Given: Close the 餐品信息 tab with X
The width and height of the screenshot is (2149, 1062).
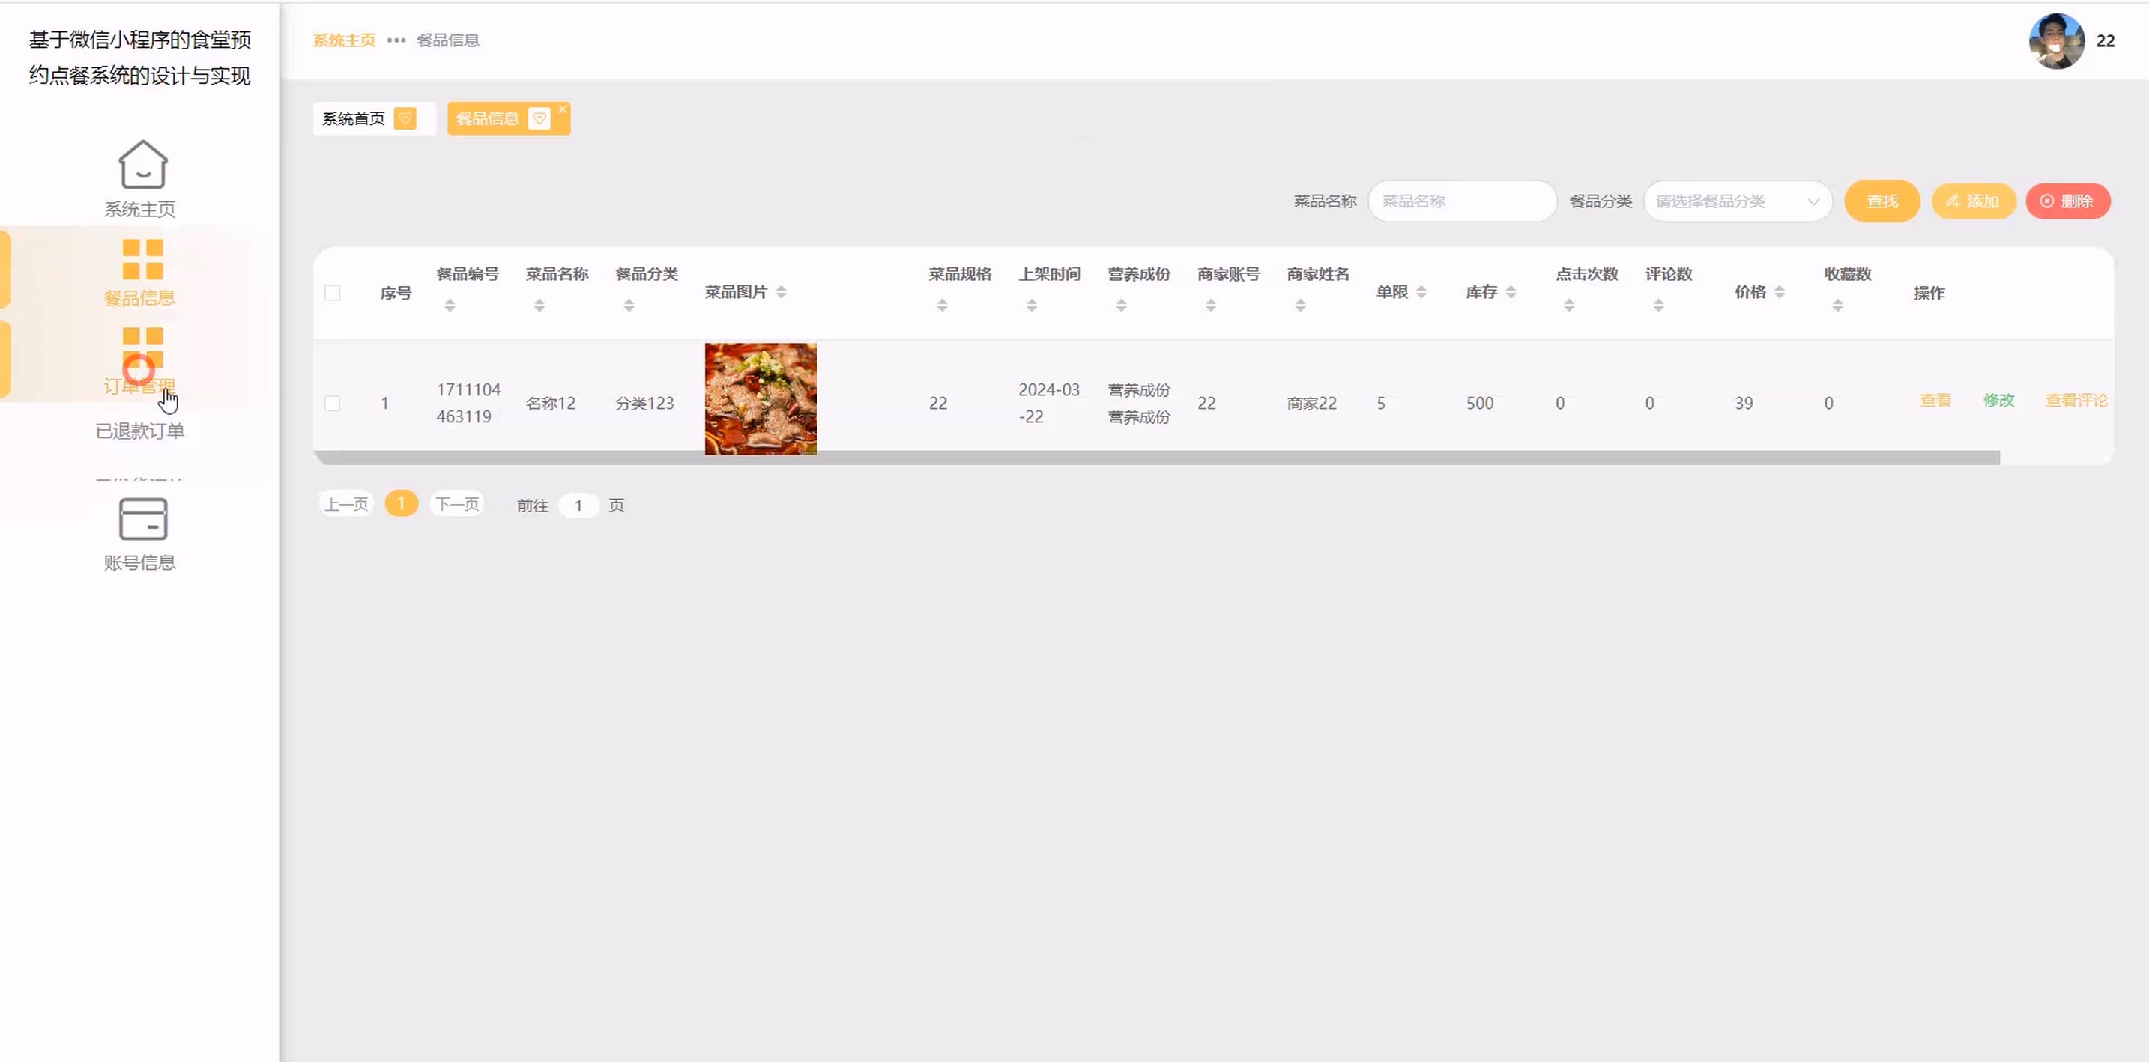Looking at the screenshot, I should [x=563, y=109].
